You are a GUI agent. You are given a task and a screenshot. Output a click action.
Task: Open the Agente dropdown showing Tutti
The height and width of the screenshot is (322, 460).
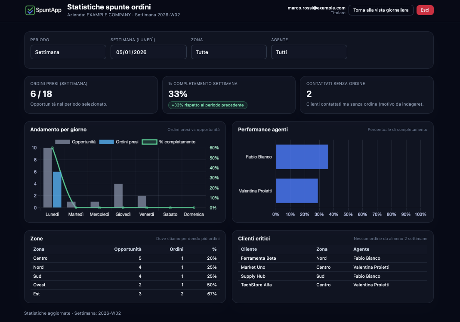[x=309, y=52]
